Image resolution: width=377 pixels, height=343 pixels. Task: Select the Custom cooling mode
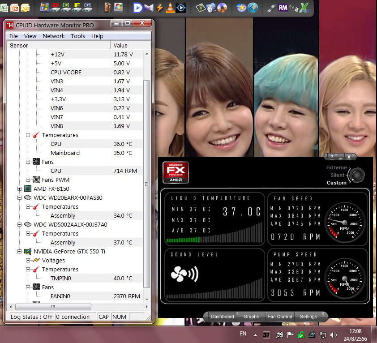pos(336,183)
